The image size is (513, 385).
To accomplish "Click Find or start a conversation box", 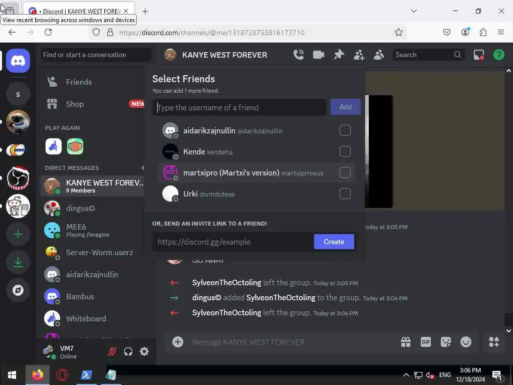I will [96, 55].
